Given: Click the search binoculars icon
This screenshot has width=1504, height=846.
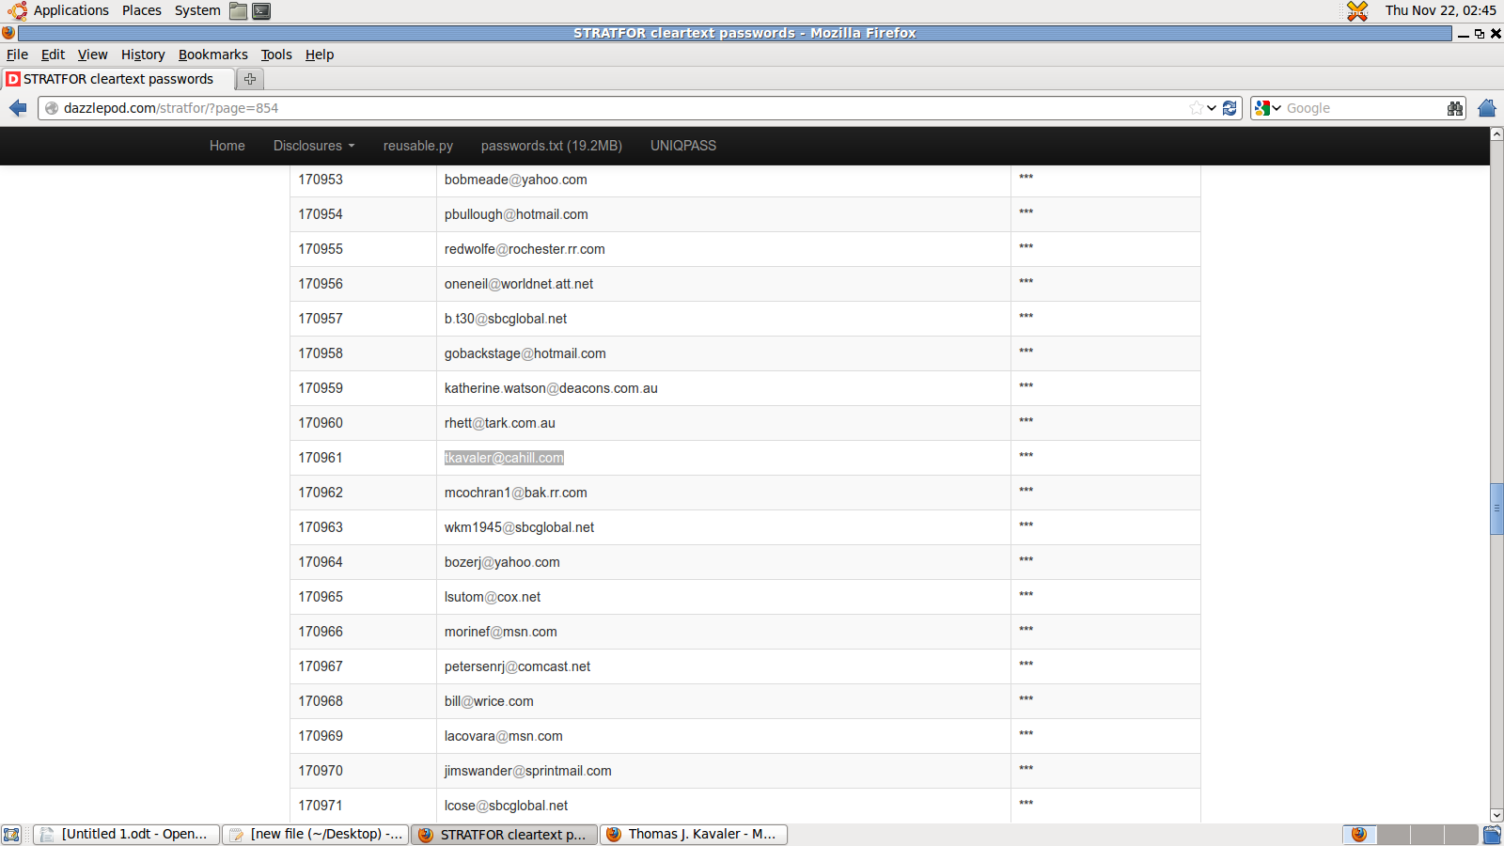Looking at the screenshot, I should [1455, 108].
